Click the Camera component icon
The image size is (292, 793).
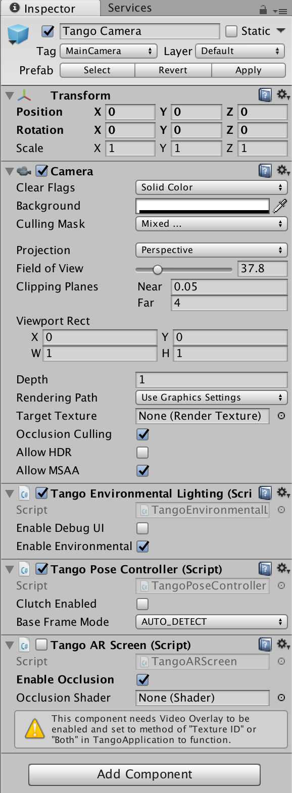(24, 171)
